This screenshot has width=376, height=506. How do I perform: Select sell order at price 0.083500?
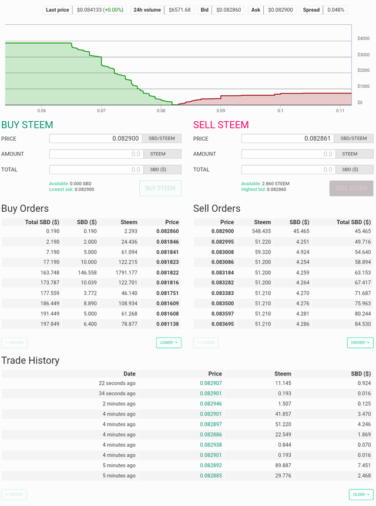click(x=284, y=304)
